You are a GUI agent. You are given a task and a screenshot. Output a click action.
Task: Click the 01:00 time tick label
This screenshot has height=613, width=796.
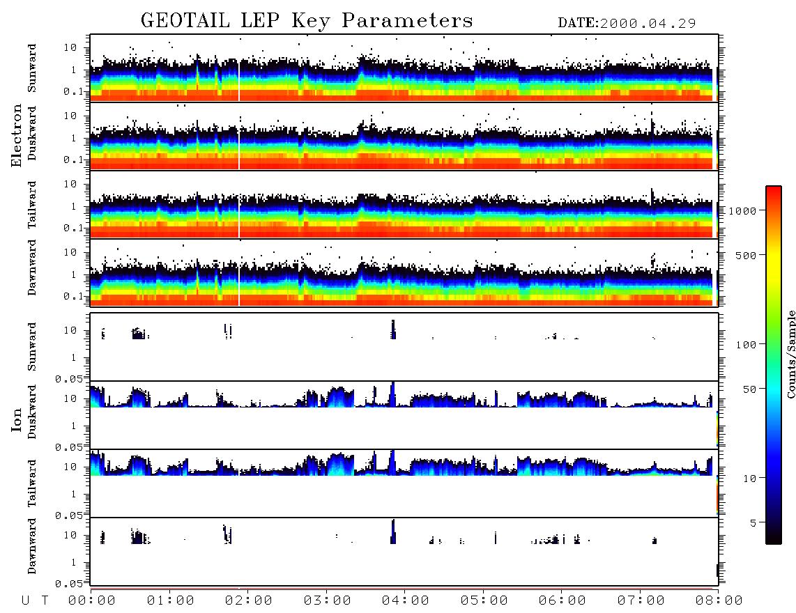point(171,600)
